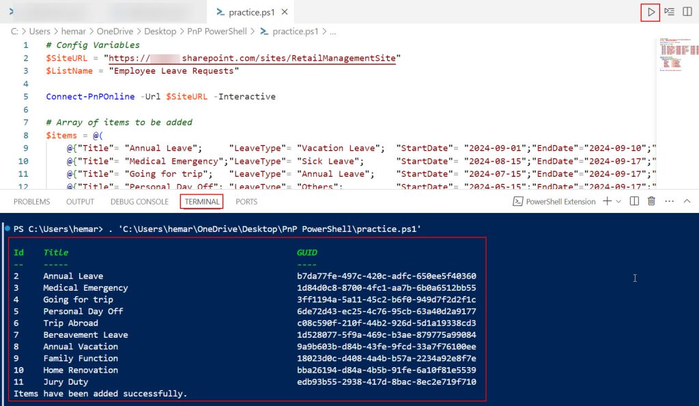Click the Title column header in terminal

56,252
